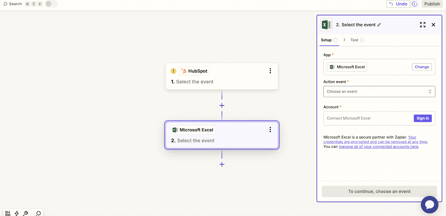The width and height of the screenshot is (446, 216).
Task: Click Search in the top bar
Action: [13, 4]
